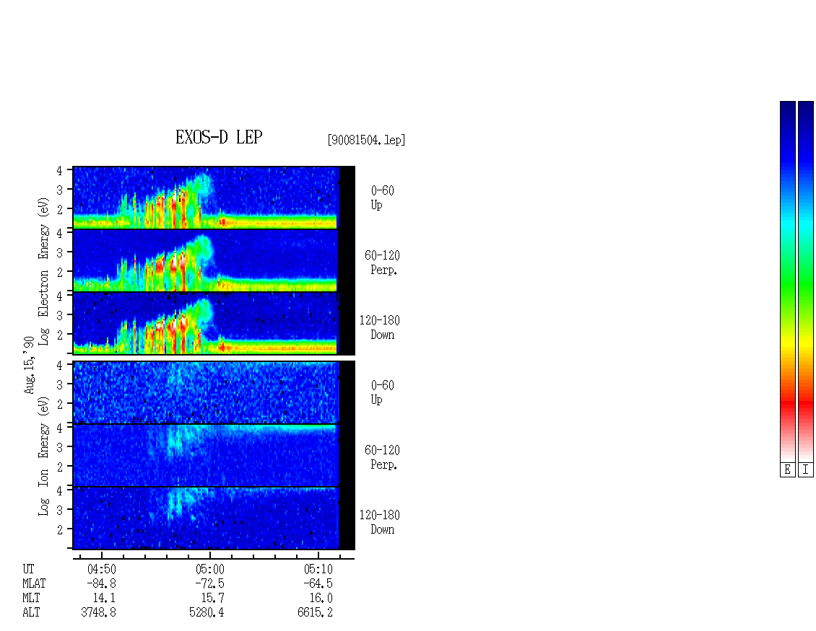
Task: Click the ALT value 3748.8
Action: coord(98,613)
